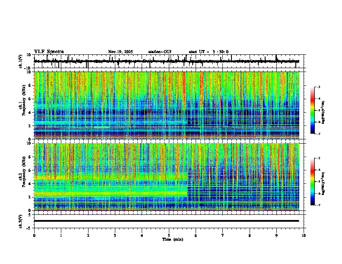Click the "10" tick on Time axis
Viewport: 342px width, 264px height.
pos(304,236)
